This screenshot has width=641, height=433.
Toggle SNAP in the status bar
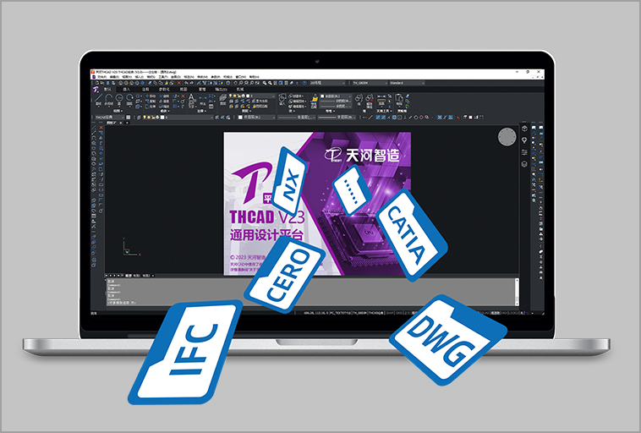tap(390, 313)
